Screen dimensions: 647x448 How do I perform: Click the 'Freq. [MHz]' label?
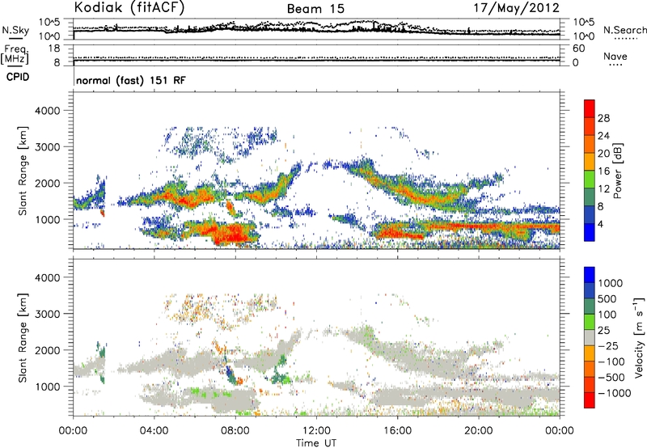pos(15,55)
